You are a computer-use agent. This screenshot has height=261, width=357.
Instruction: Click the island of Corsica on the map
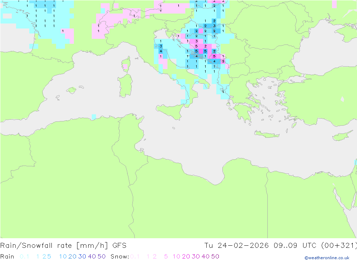click(127, 64)
